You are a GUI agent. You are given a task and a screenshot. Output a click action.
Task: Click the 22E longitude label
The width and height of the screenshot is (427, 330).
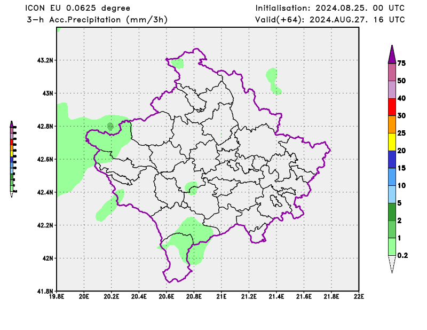click(359, 296)
